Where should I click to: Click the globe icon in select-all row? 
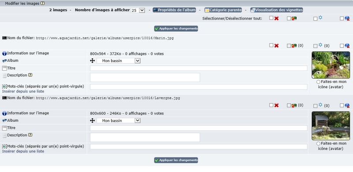point(347,19)
